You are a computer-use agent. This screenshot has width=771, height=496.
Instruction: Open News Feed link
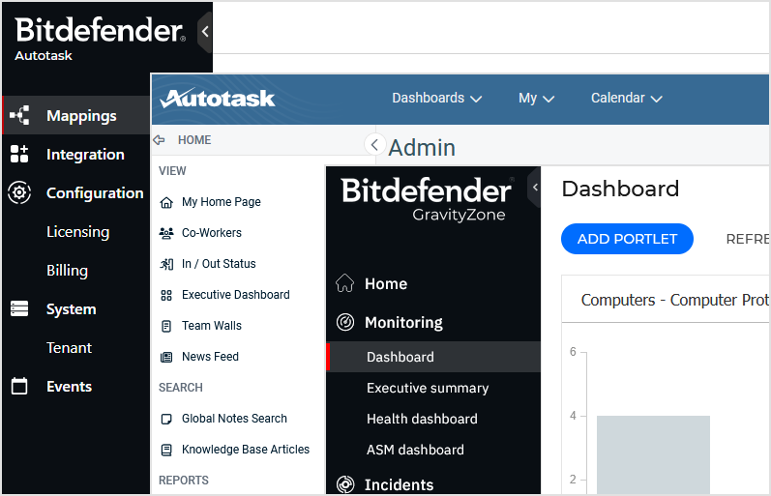(211, 357)
